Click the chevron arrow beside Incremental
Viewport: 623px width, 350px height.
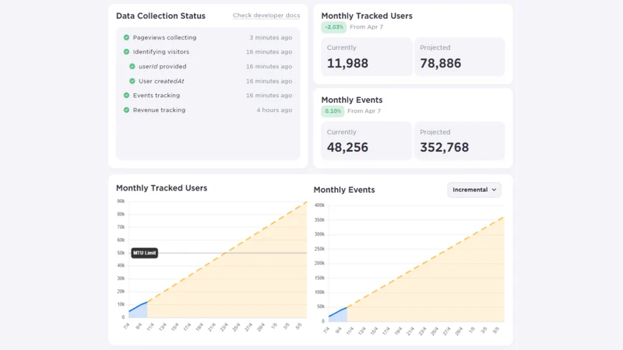click(494, 190)
